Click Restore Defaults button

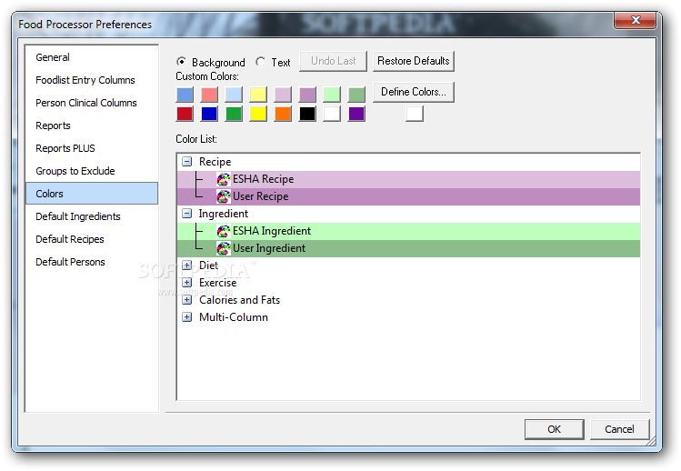[x=414, y=61]
